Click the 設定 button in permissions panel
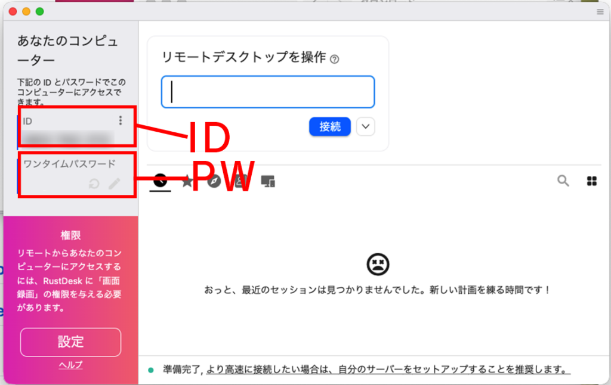This screenshot has width=611, height=385. click(x=71, y=342)
